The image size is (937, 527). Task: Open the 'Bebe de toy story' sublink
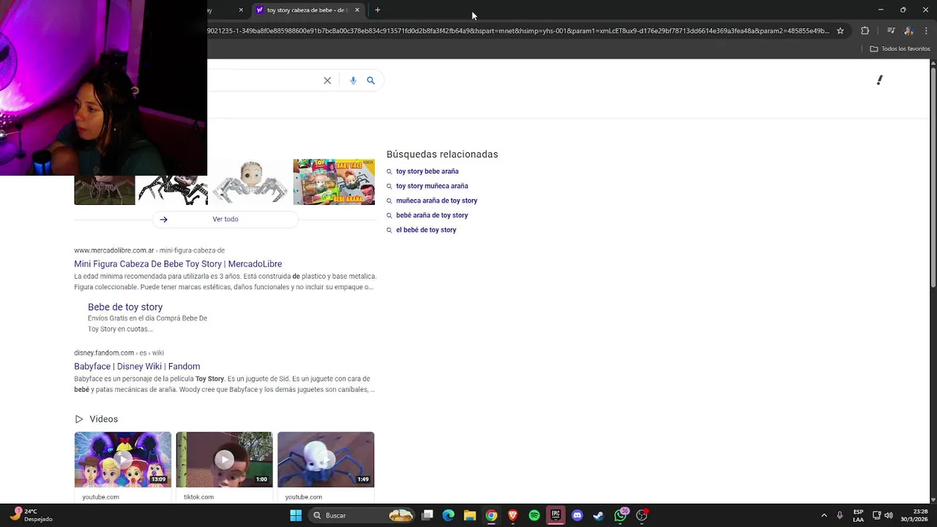point(125,307)
